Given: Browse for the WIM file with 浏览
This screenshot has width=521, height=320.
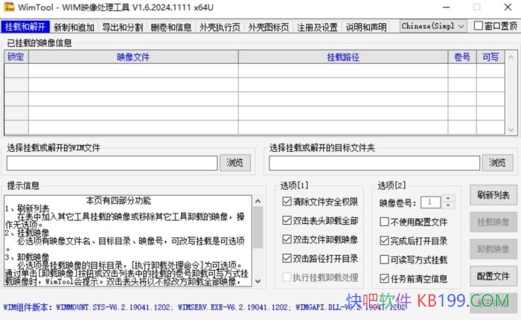Looking at the screenshot, I should pyautogui.click(x=235, y=163).
